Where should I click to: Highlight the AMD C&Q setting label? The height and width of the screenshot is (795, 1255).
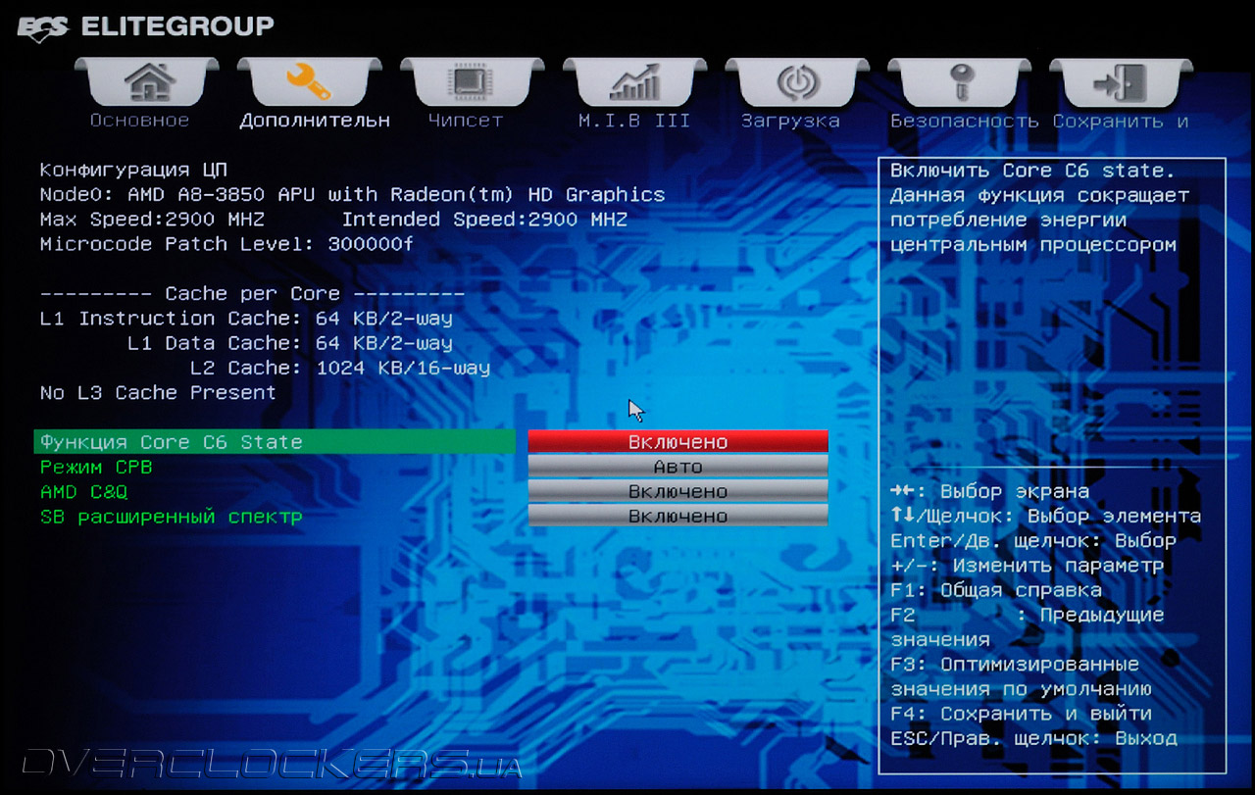(x=83, y=491)
